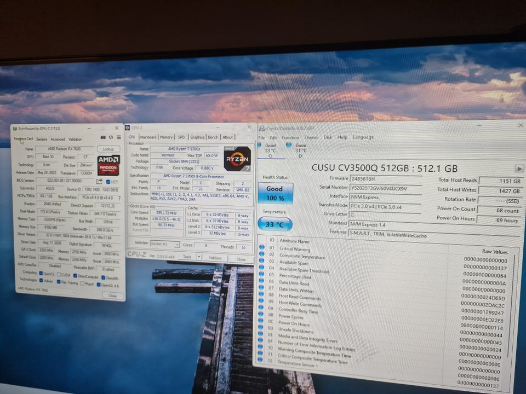The height and width of the screenshot is (394, 526).
Task: Click the GPU-Z refresh icon
Action: point(111,137)
